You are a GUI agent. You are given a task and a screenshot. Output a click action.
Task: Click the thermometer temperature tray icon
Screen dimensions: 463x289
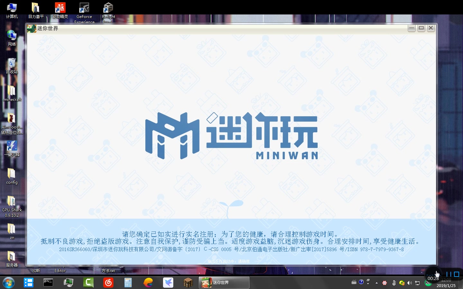394,283
